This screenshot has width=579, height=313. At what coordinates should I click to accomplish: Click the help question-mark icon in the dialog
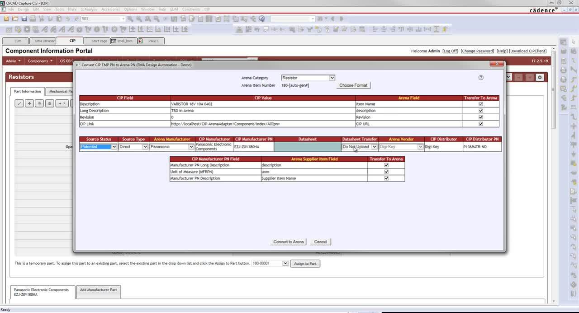pyautogui.click(x=481, y=78)
